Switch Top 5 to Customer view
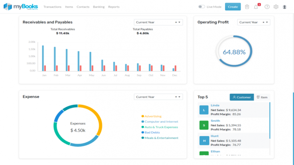Image resolution: width=294 pixels, height=165 pixels. (241, 97)
